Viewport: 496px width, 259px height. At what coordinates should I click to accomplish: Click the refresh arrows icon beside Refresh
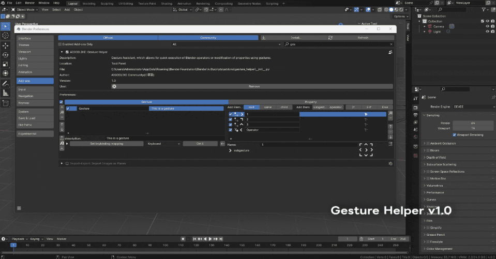330,38
